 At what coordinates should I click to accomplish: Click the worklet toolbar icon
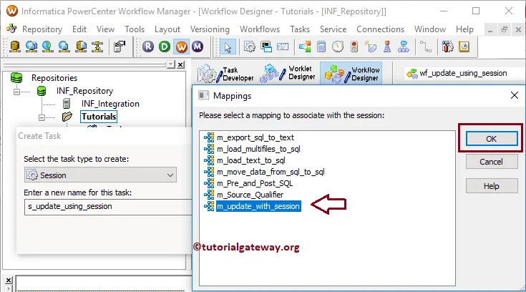[404, 47]
